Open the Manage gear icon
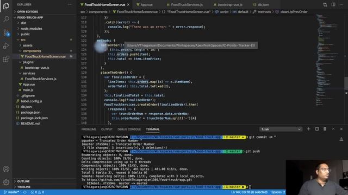348x195 pixels. [6, 182]
